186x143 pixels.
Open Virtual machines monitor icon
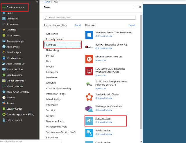point(4,69)
